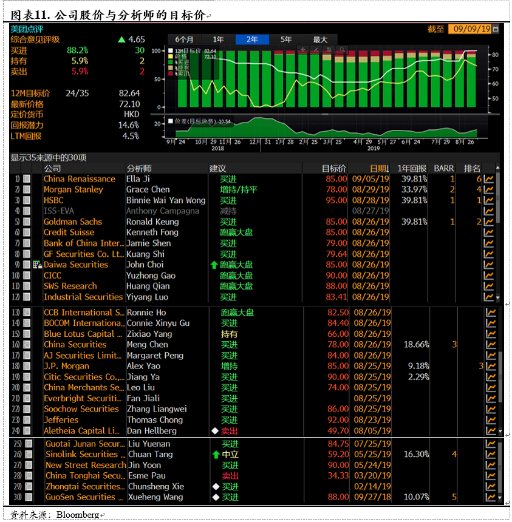The width and height of the screenshot is (512, 522).
Task: Click the chart icon for Blue Lotus Capital
Action: (x=491, y=334)
